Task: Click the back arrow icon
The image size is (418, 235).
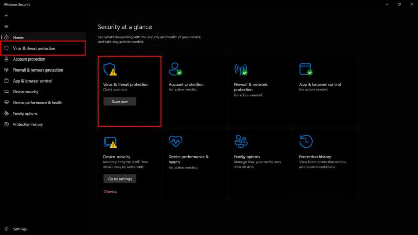Action: click(x=6, y=16)
